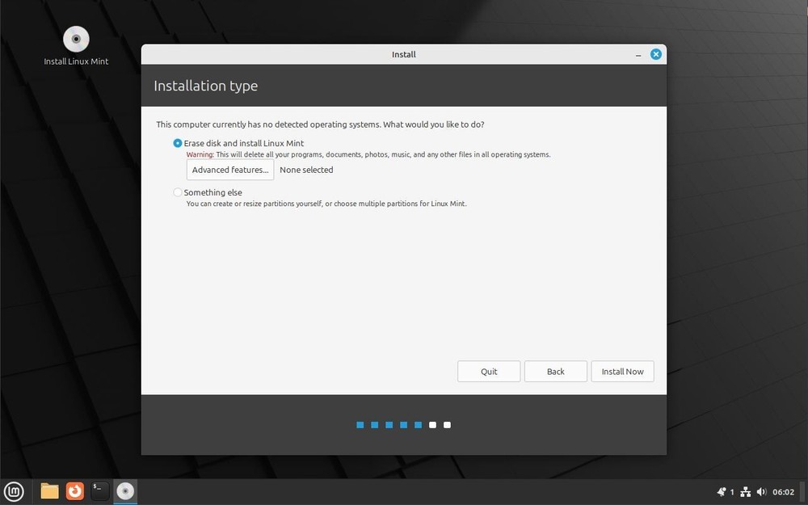Launch Firefox from the taskbar
The height and width of the screenshot is (505, 808).
pos(74,490)
